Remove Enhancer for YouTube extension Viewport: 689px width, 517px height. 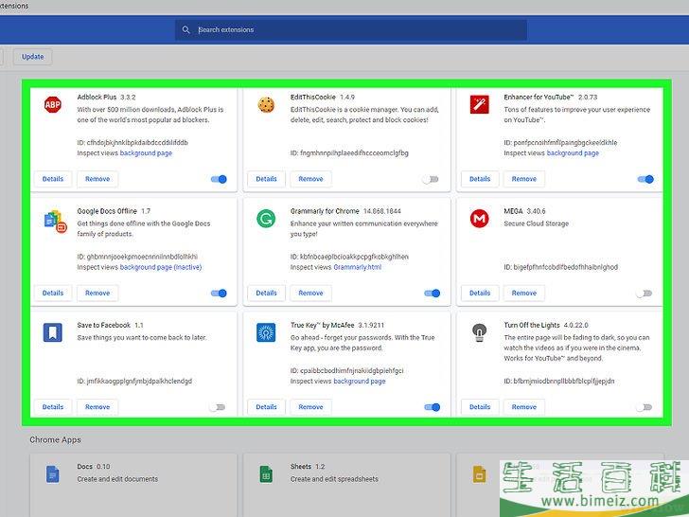point(524,179)
